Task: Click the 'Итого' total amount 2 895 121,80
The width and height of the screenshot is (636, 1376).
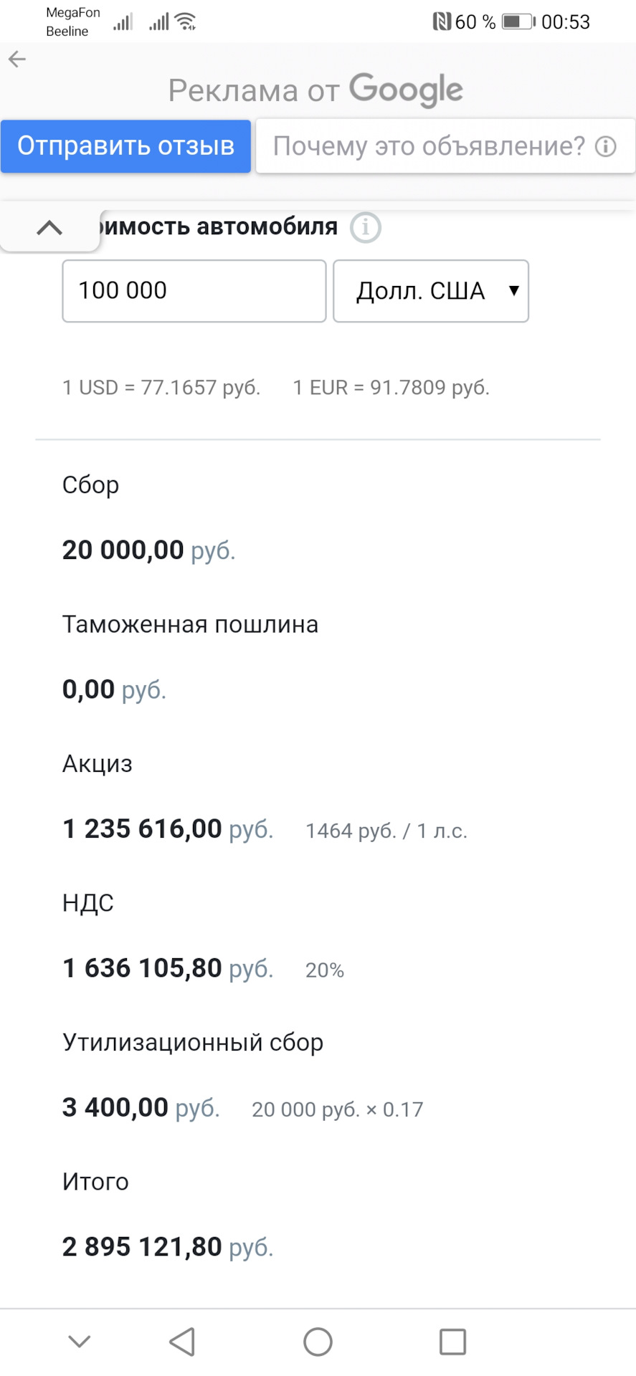Action: (142, 1246)
